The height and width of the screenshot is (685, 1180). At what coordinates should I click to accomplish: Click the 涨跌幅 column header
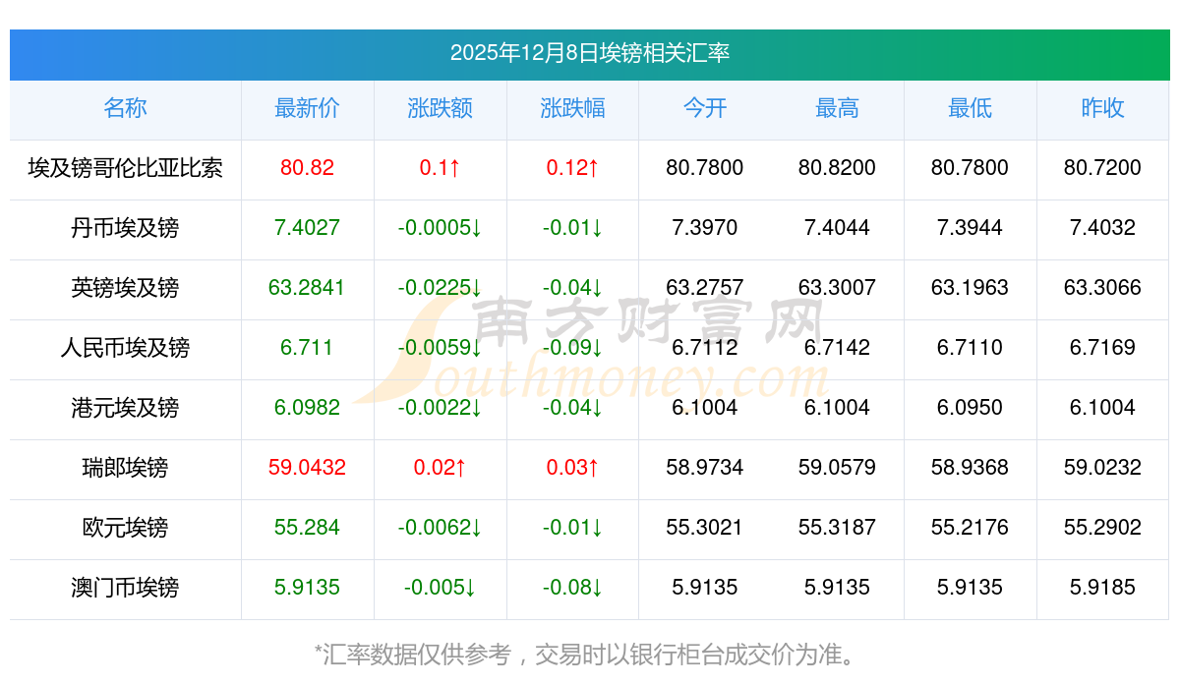click(572, 109)
